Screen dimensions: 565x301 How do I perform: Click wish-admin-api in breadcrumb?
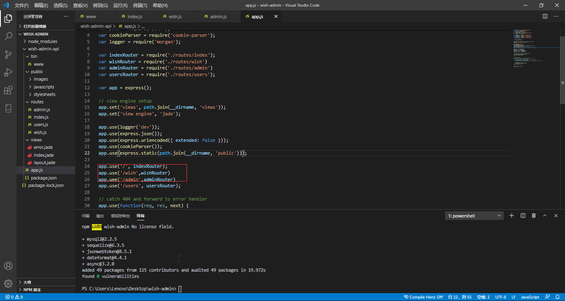pos(96,26)
